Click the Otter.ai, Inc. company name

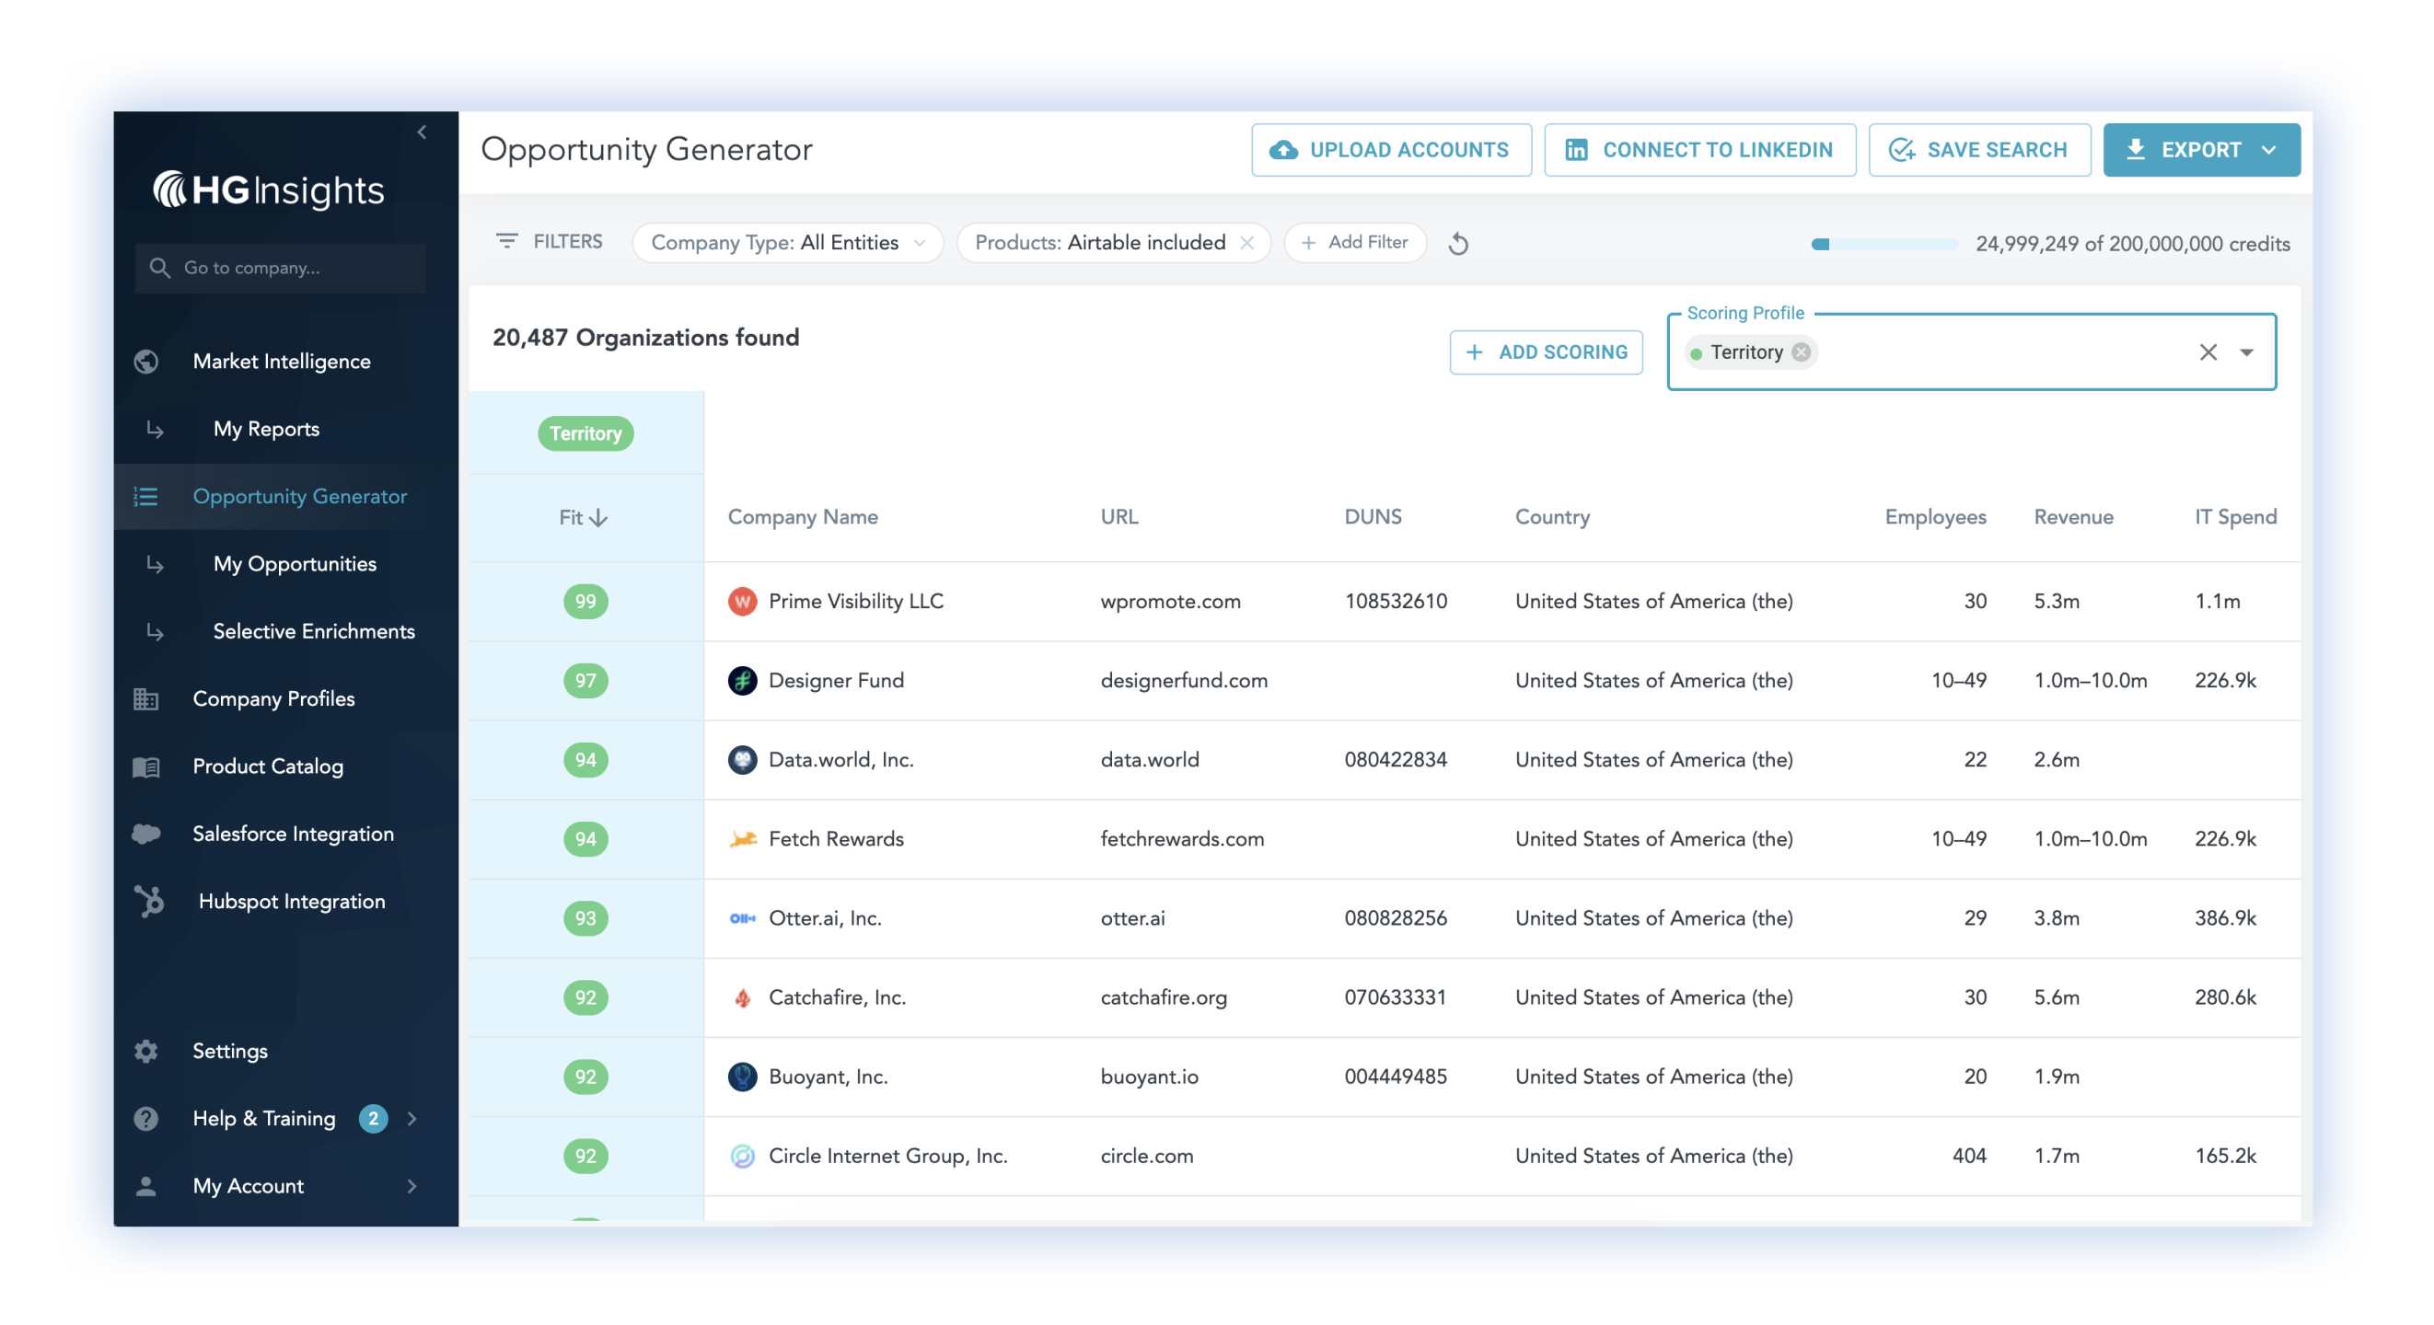(x=825, y=919)
